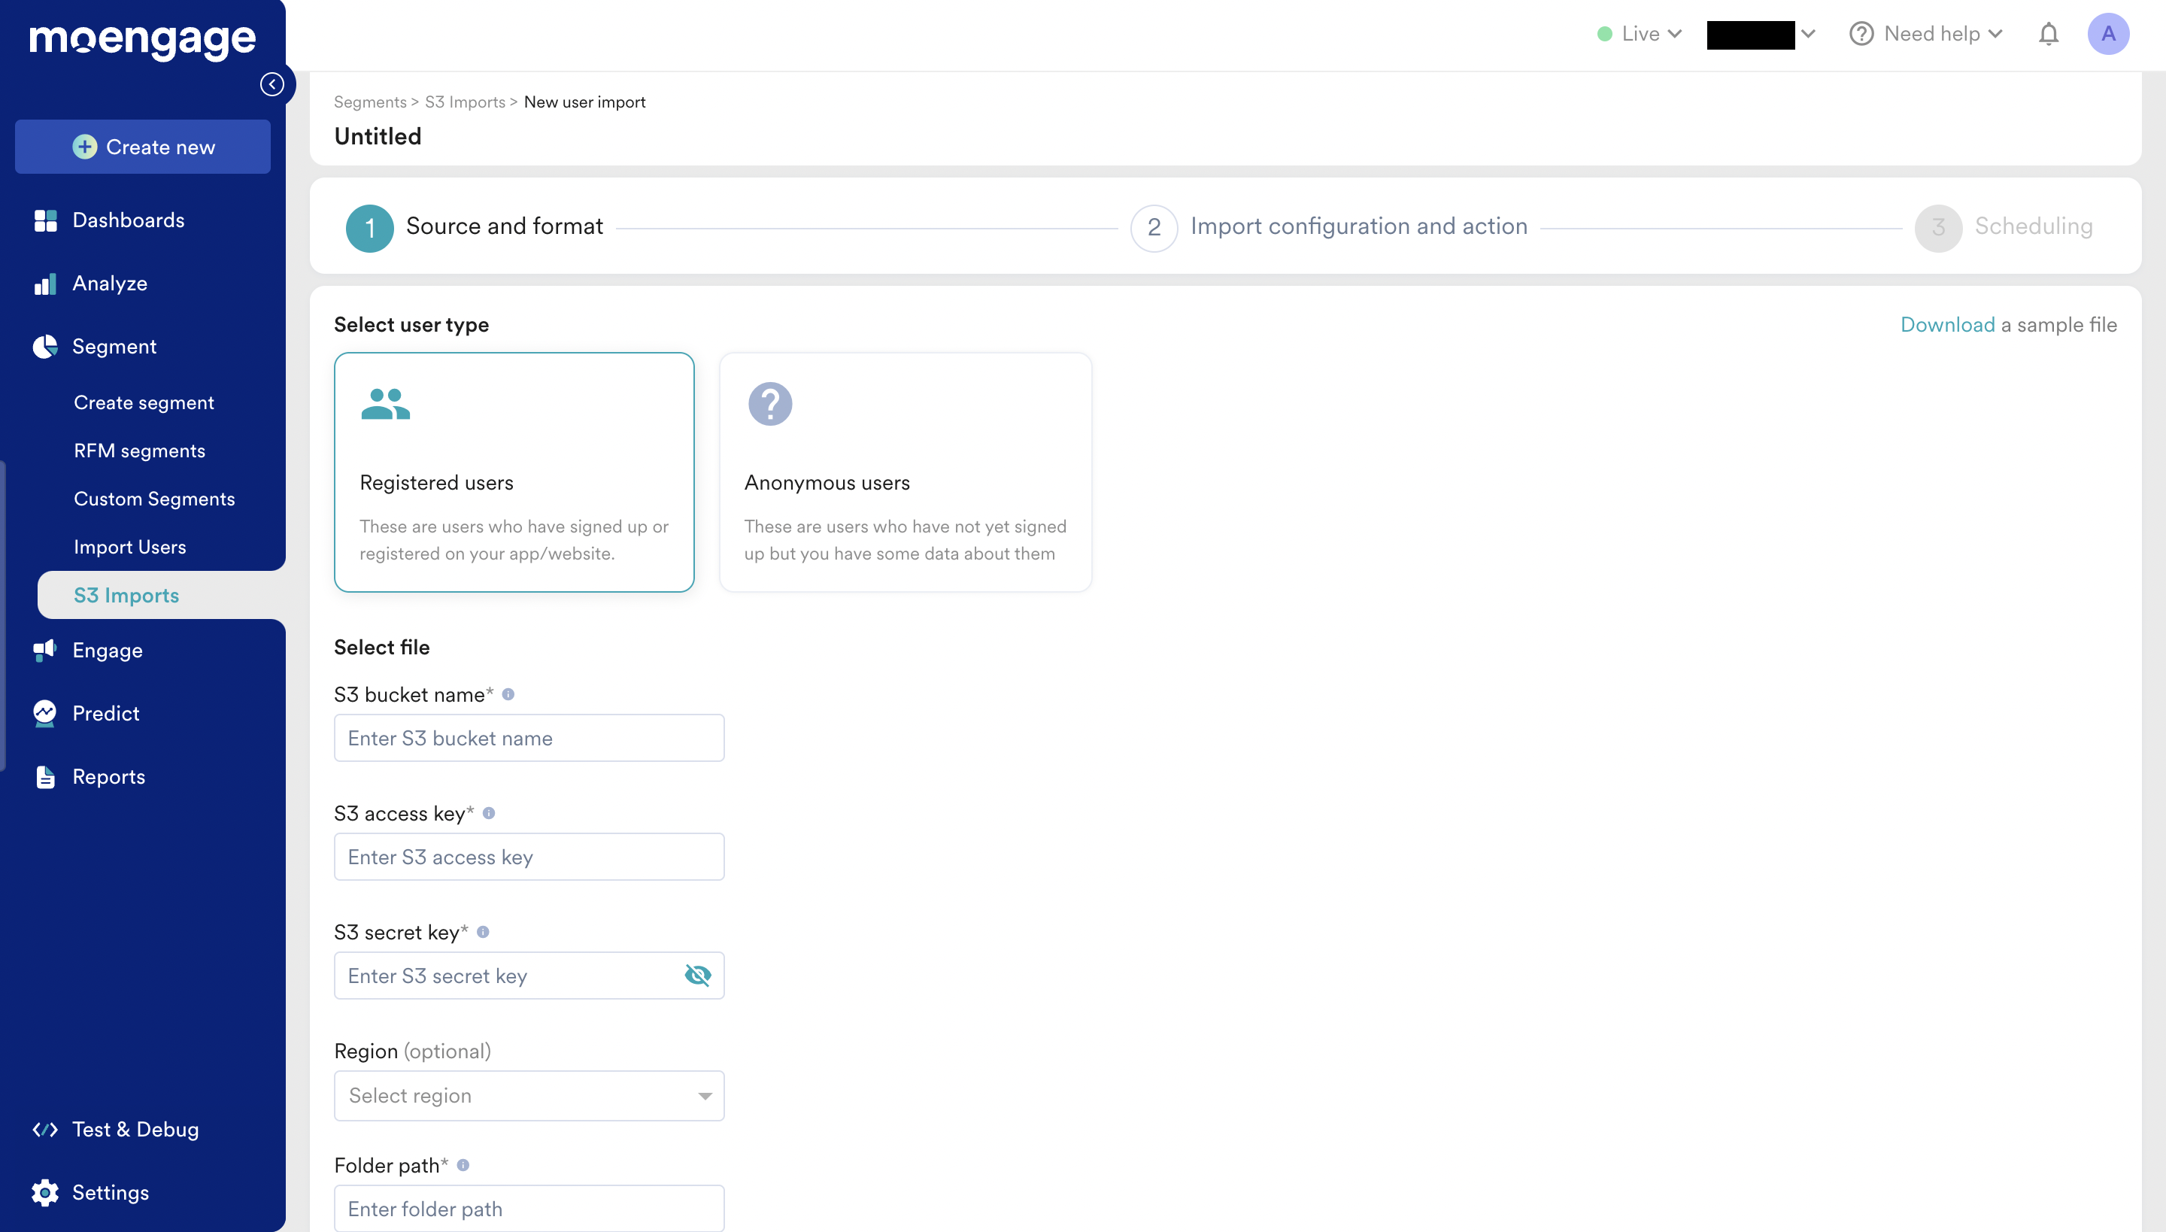This screenshot has height=1232, width=2166.
Task: Open the Scheduling step
Action: (x=2032, y=226)
